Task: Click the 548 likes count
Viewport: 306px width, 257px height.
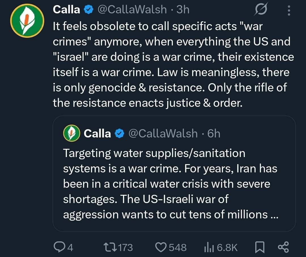Action: [178, 247]
